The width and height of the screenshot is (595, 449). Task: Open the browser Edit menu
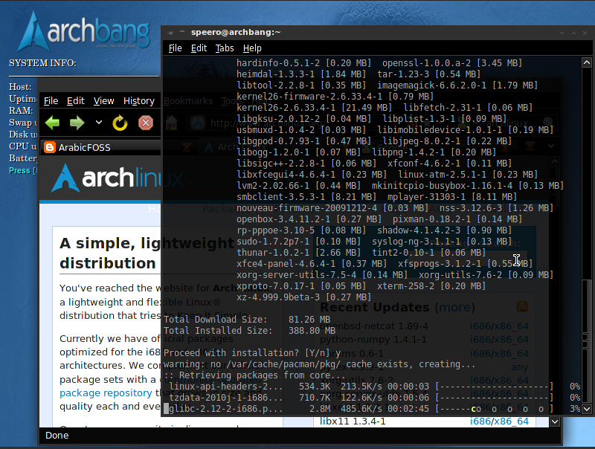76,101
